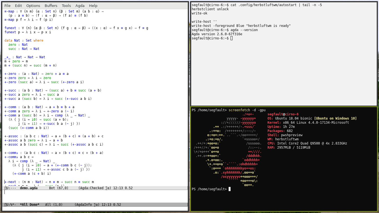Click the '+-comm : (a b : Nat)' signature line
The image size is (379, 213).
39,107
